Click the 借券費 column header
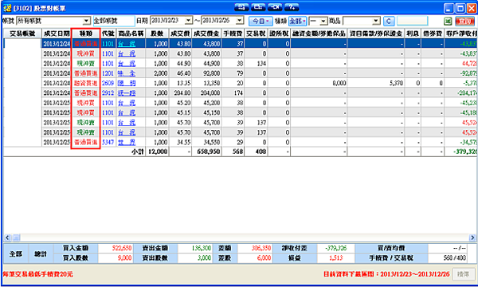Viewport: 478px width, 287px height. tap(433, 33)
